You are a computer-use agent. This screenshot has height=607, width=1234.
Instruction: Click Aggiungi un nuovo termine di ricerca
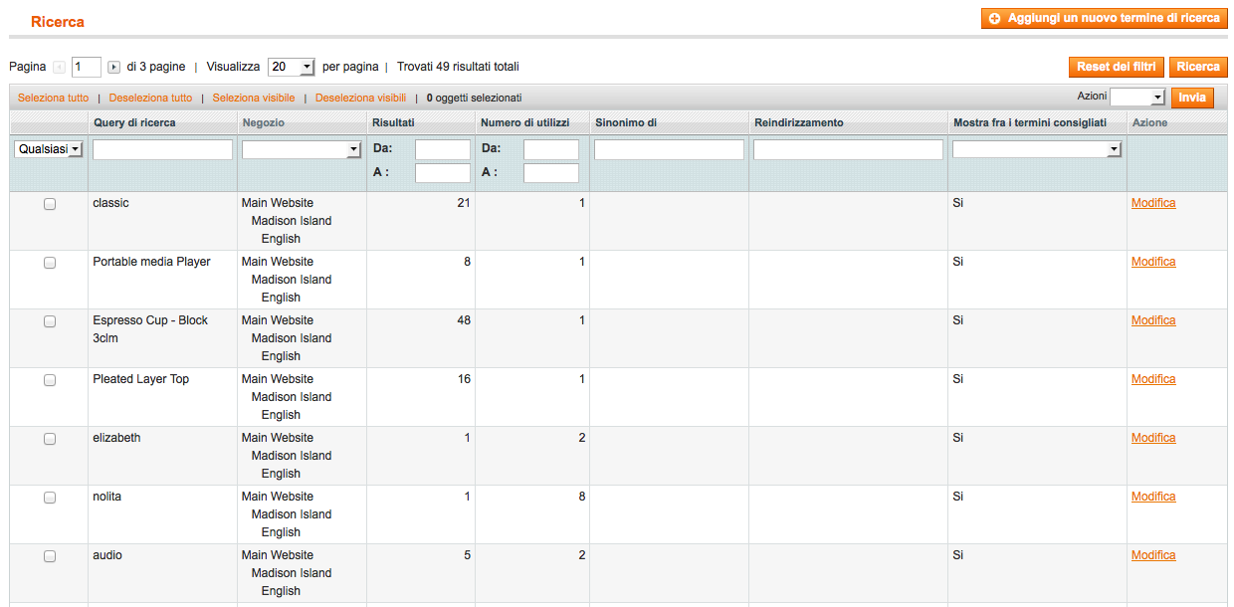pyautogui.click(x=1103, y=19)
